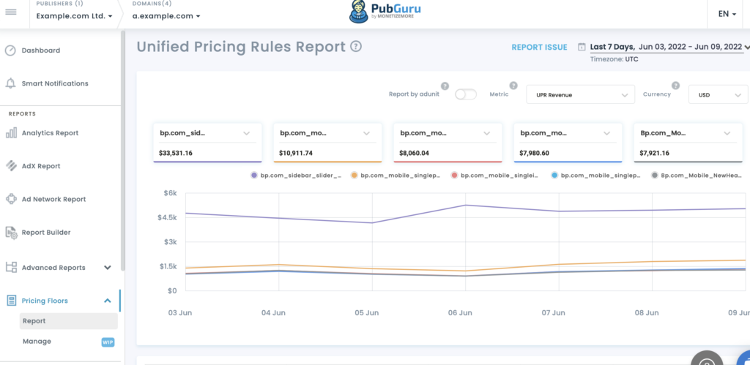Toggle the Report by adunit switch
This screenshot has height=365, width=750.
click(465, 94)
